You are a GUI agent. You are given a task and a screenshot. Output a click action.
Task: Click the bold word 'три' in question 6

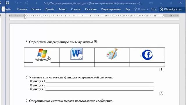click(x=46, y=77)
